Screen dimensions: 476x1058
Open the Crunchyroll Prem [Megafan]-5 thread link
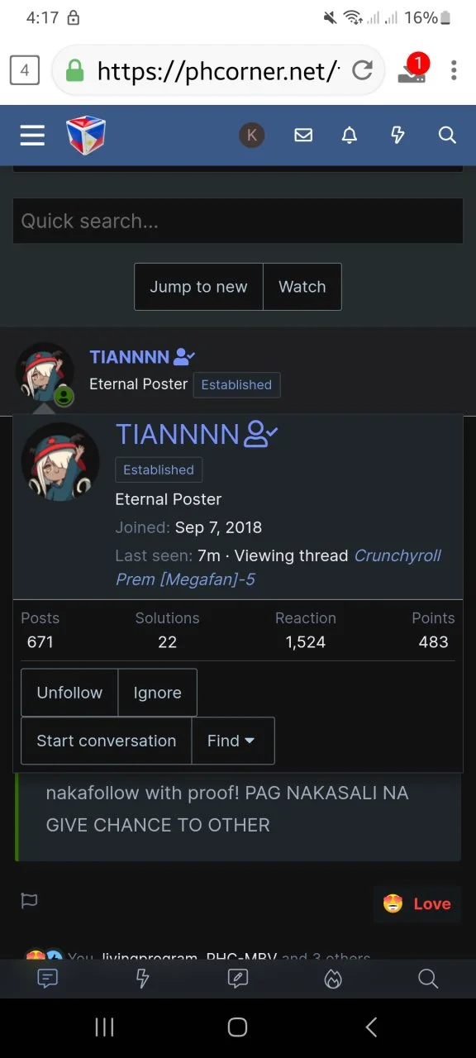tap(278, 567)
